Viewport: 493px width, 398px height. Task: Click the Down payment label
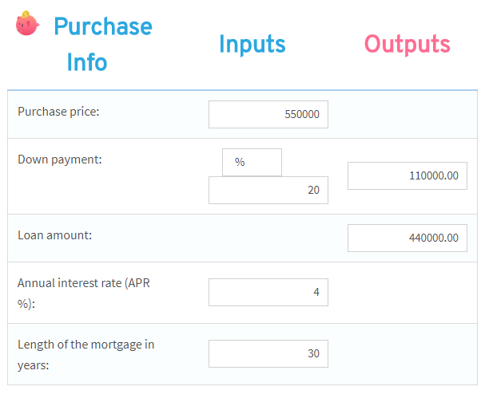pos(60,160)
